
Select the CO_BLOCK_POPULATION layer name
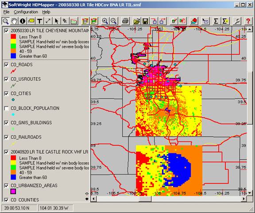coord(35,108)
